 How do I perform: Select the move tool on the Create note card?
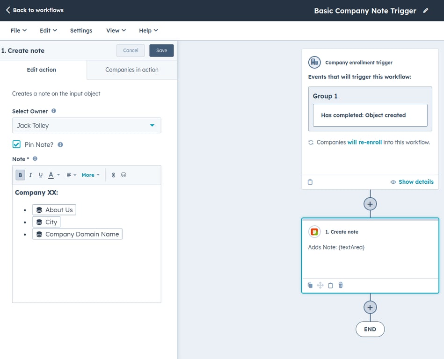pos(320,285)
